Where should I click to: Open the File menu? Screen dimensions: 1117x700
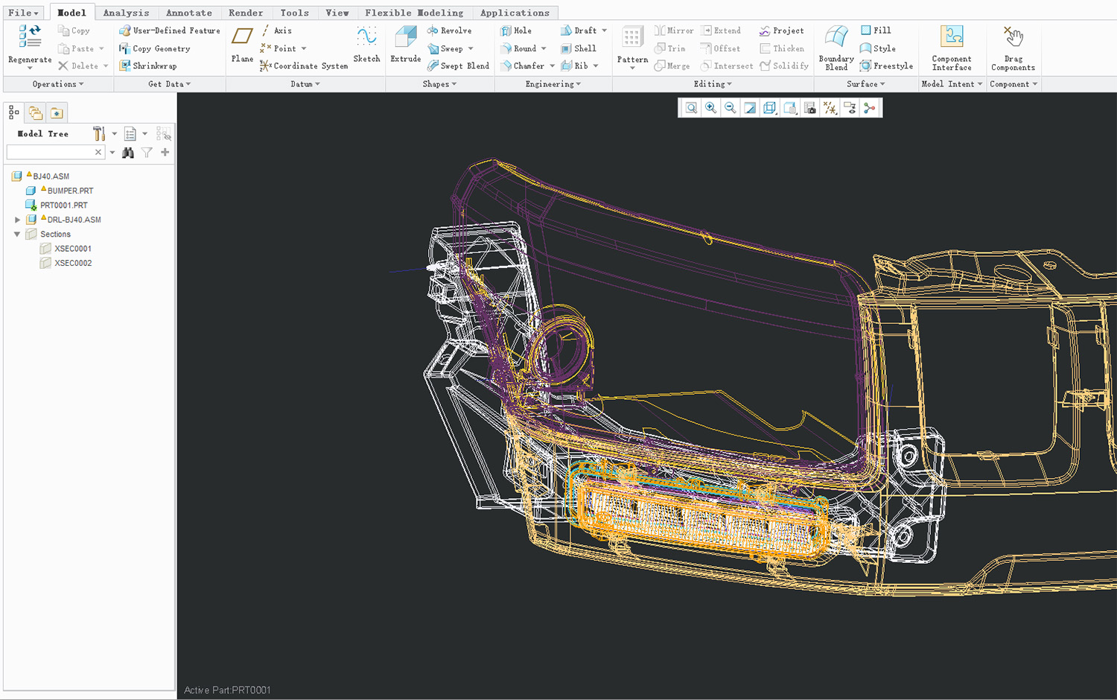click(x=23, y=13)
